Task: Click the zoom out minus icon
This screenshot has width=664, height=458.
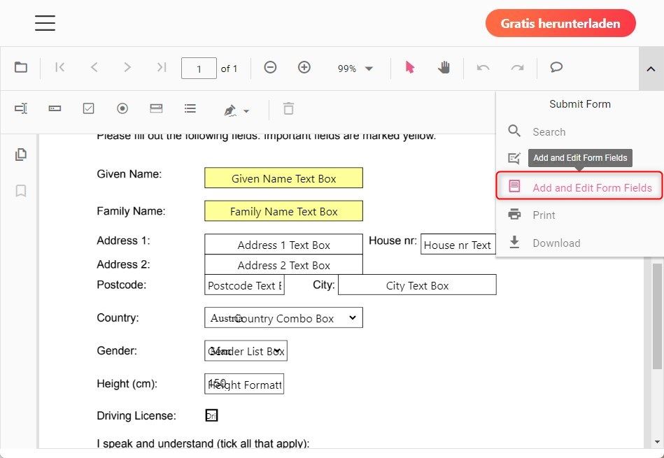Action: click(x=270, y=67)
